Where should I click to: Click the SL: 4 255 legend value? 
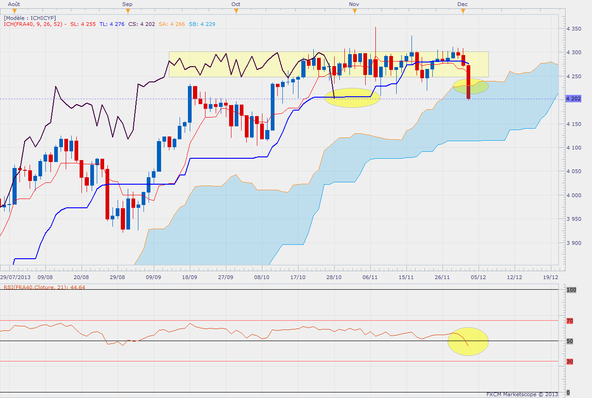tap(83, 24)
